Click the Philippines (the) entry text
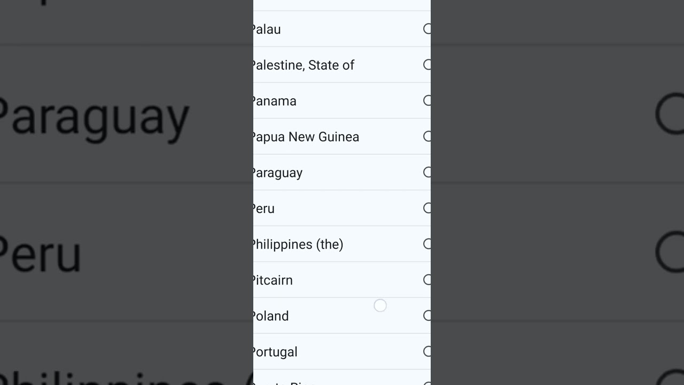The height and width of the screenshot is (385, 684). coord(298,245)
